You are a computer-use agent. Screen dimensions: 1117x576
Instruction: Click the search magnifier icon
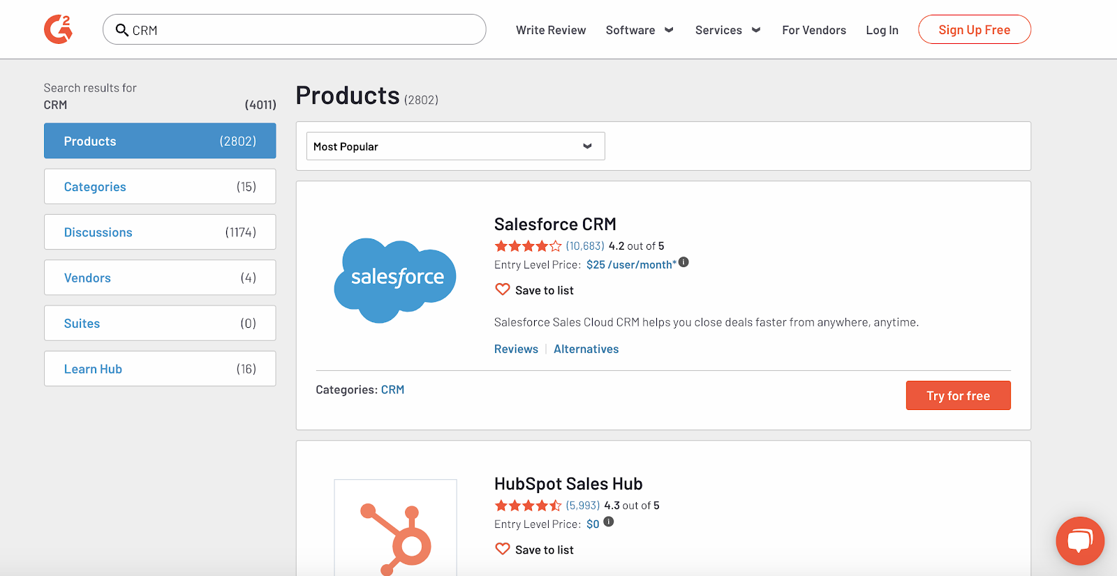coord(121,30)
